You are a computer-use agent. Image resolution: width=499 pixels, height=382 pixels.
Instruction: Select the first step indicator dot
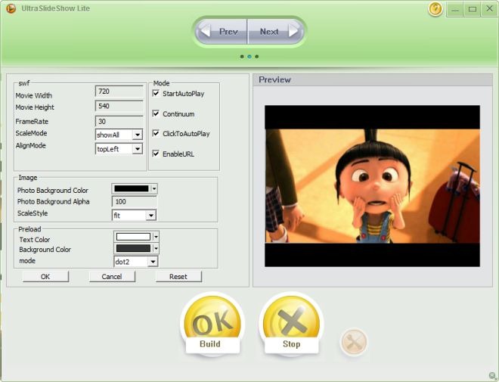click(x=242, y=57)
